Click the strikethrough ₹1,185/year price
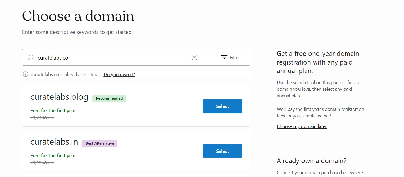The width and height of the screenshot is (404, 177). click(43, 163)
